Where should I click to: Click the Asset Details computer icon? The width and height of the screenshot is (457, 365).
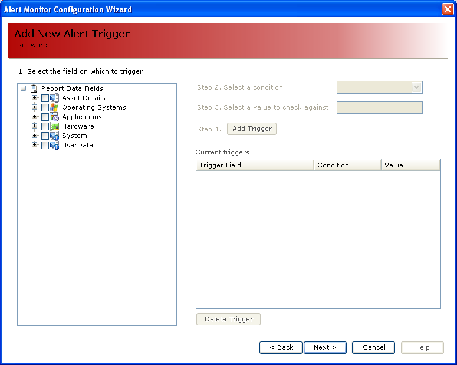coord(54,98)
